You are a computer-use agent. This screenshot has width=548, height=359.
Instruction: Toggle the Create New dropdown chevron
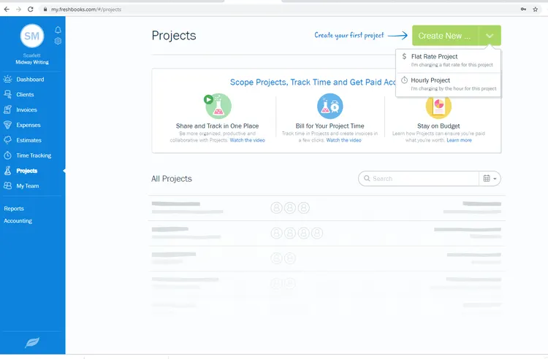[490, 36]
